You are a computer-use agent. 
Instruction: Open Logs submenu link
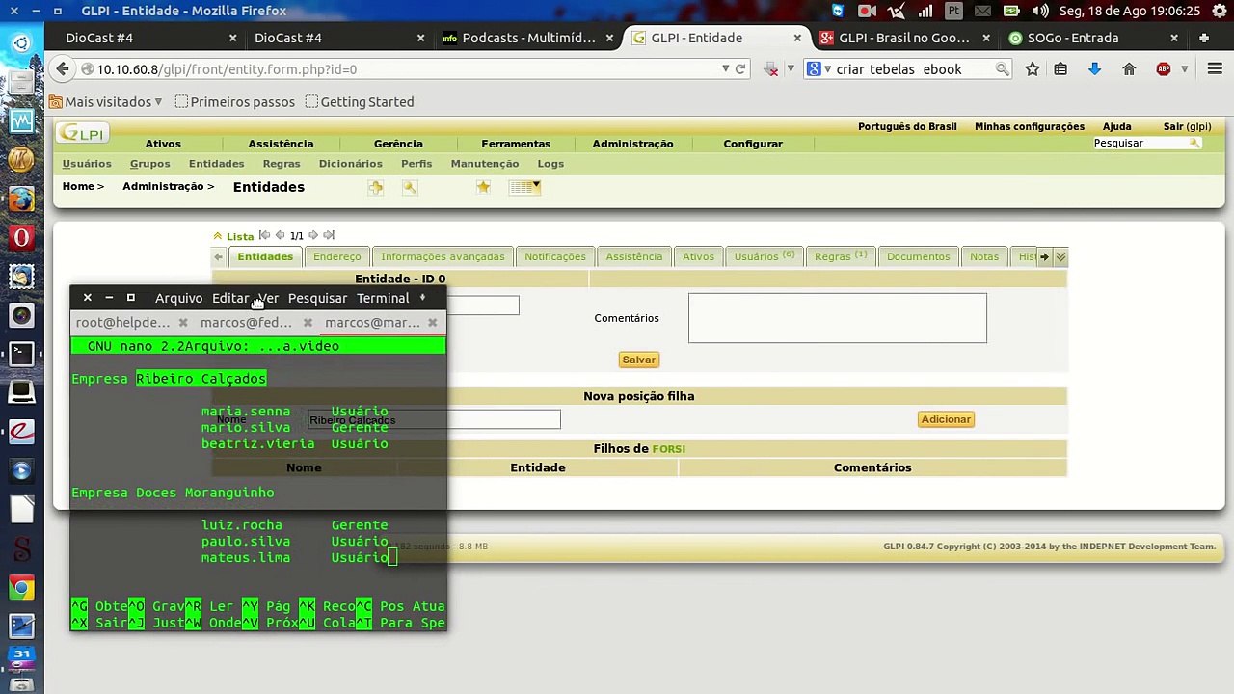[x=550, y=164]
